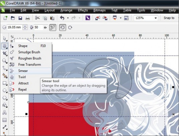Select the Pick tool arrow
This screenshot has height=136, width=179.
pos(5,39)
